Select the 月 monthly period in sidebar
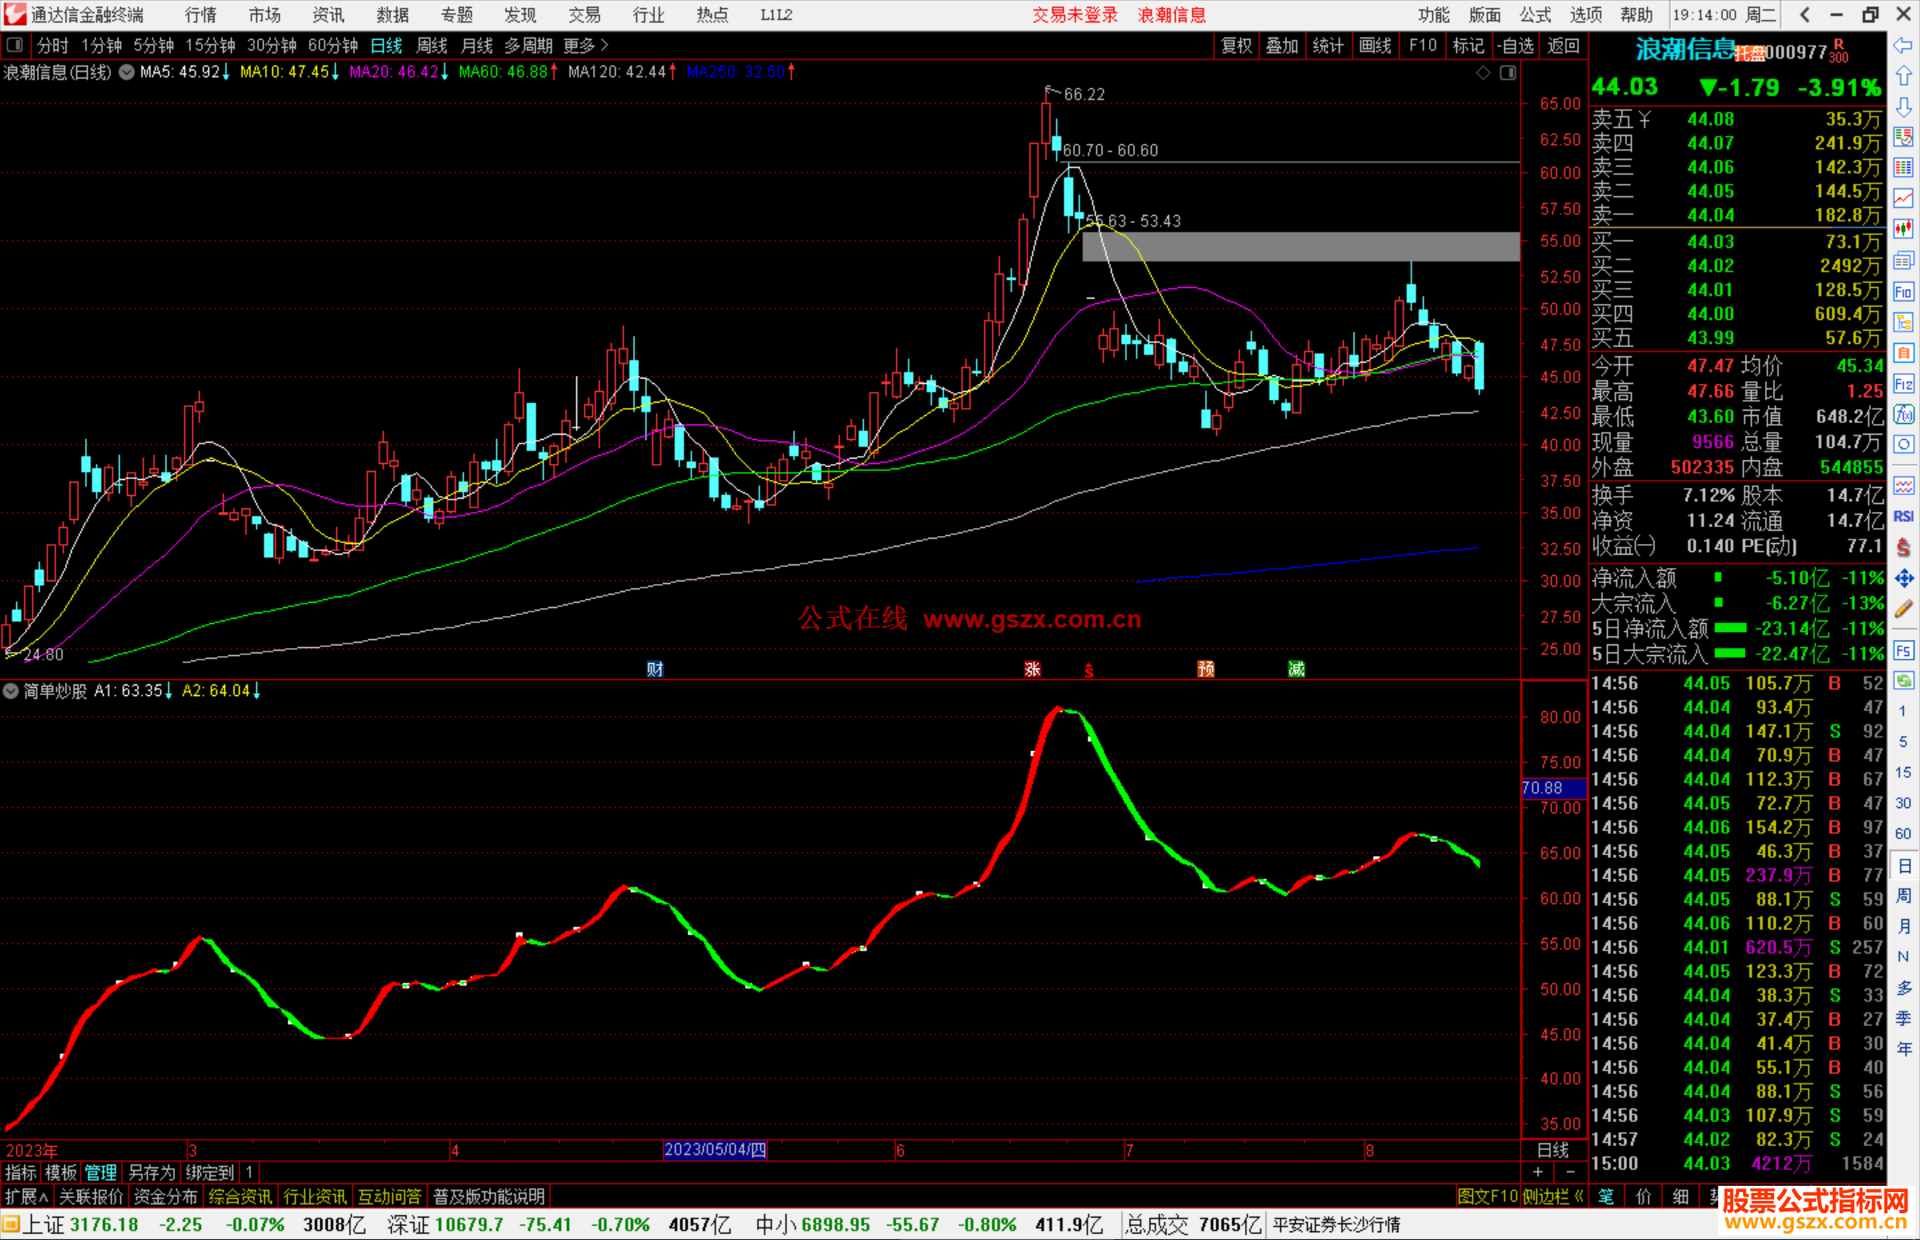 (x=1903, y=926)
